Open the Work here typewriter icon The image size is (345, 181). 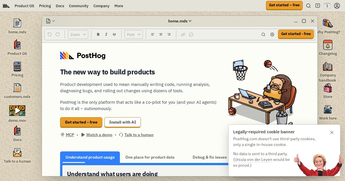click(328, 112)
